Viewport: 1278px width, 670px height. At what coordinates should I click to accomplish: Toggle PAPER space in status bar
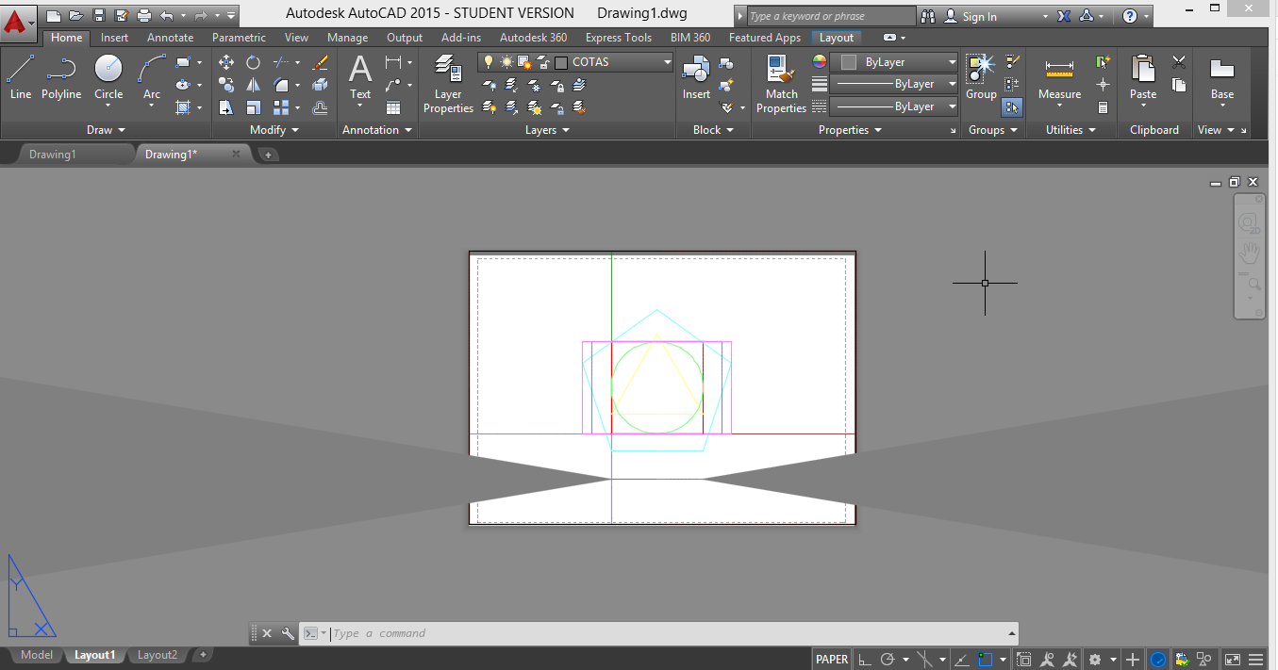(832, 659)
